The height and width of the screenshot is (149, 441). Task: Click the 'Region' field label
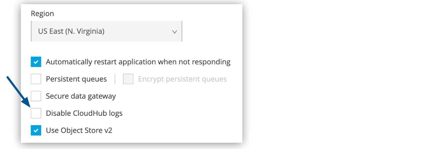(42, 14)
